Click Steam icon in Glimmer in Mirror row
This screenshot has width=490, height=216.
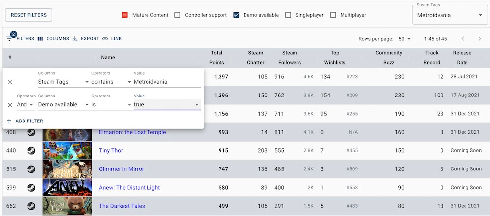click(31, 169)
